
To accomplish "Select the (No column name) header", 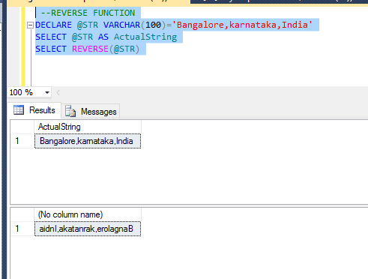I will coord(88,214).
